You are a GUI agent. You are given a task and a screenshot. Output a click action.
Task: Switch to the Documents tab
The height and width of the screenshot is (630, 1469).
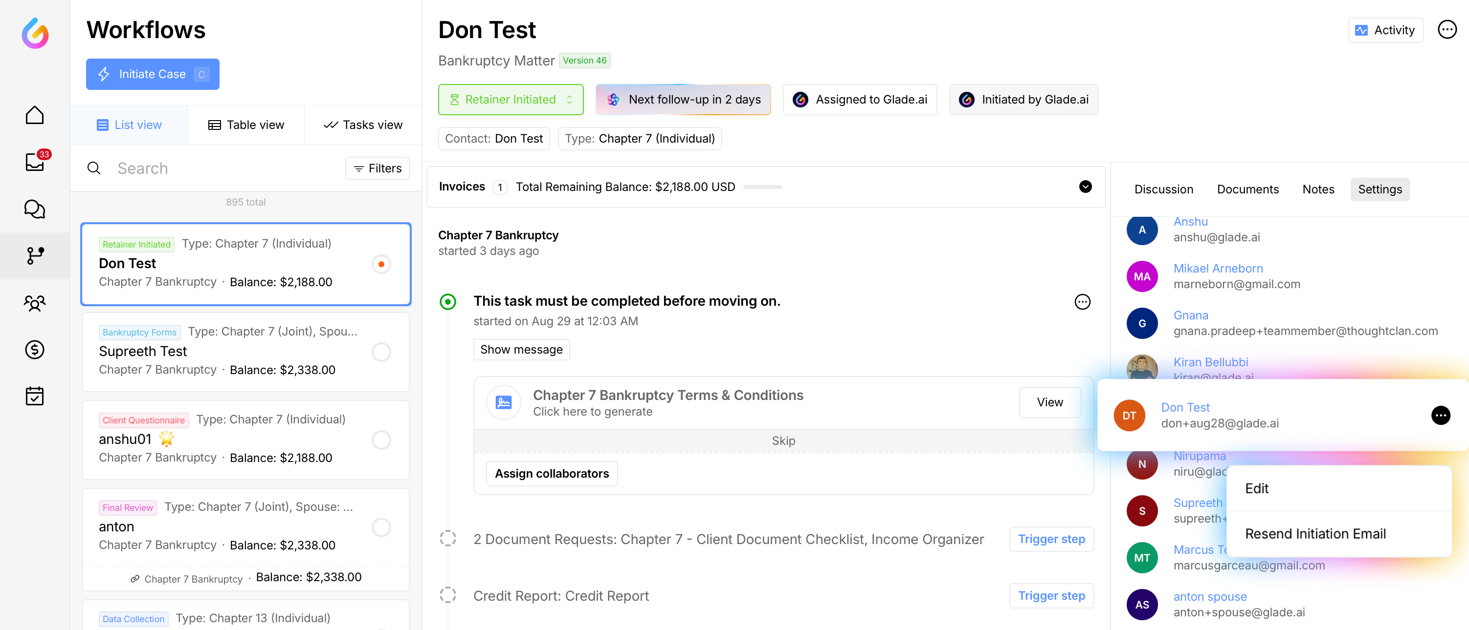click(1247, 189)
